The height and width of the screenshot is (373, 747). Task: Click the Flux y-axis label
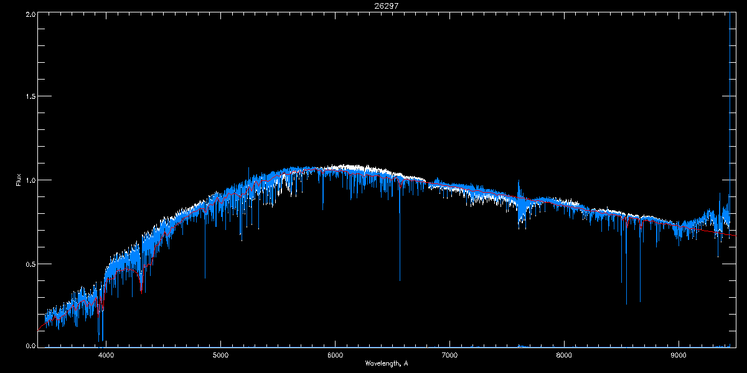pyautogui.click(x=19, y=180)
